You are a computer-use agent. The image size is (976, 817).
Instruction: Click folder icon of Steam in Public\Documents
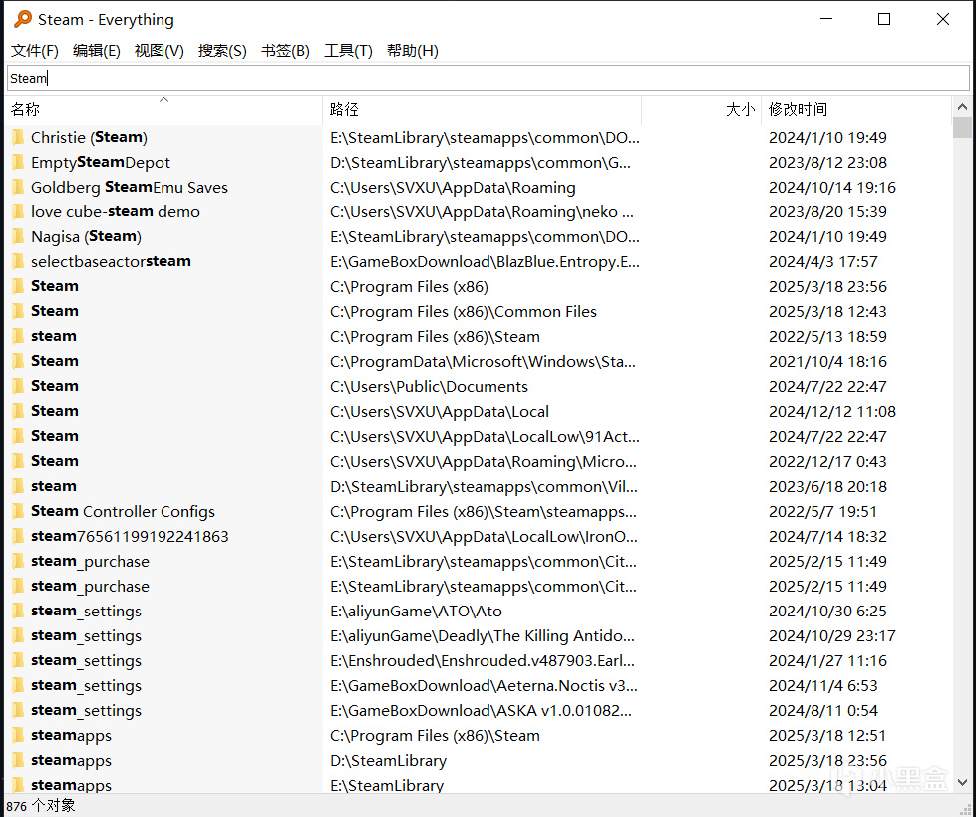point(19,386)
